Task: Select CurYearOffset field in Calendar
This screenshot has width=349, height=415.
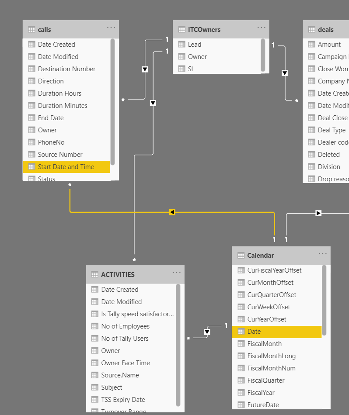Action: pos(277,319)
